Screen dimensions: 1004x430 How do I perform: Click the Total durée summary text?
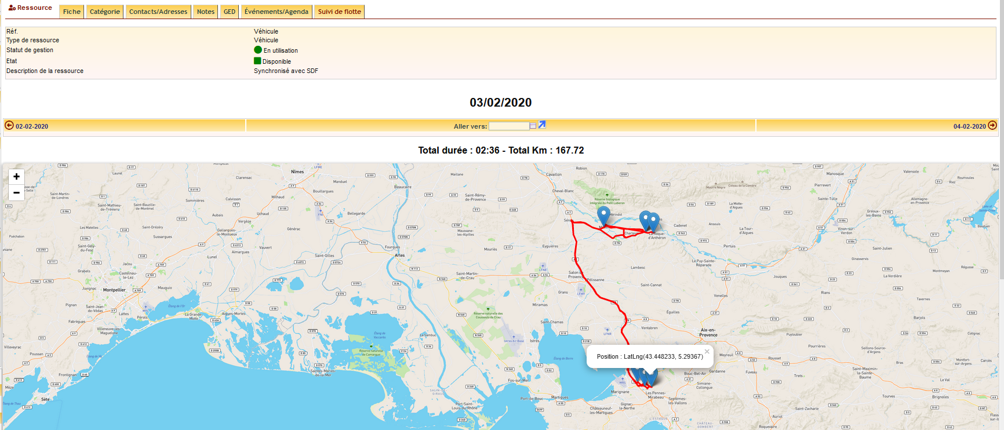501,150
